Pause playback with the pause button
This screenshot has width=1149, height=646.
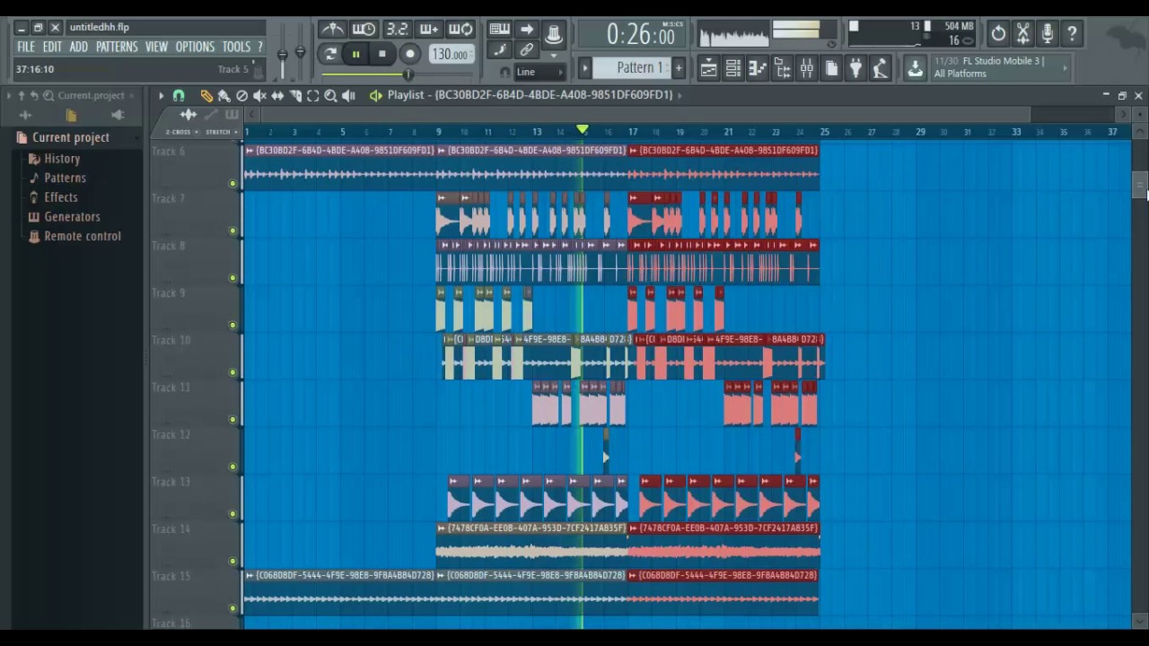tap(355, 54)
